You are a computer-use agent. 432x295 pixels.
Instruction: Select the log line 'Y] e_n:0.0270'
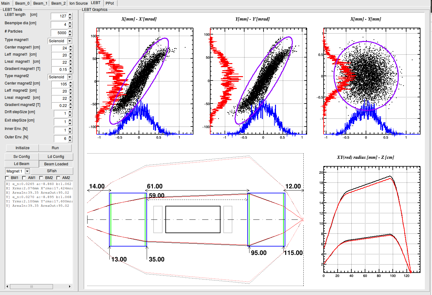point(39,197)
